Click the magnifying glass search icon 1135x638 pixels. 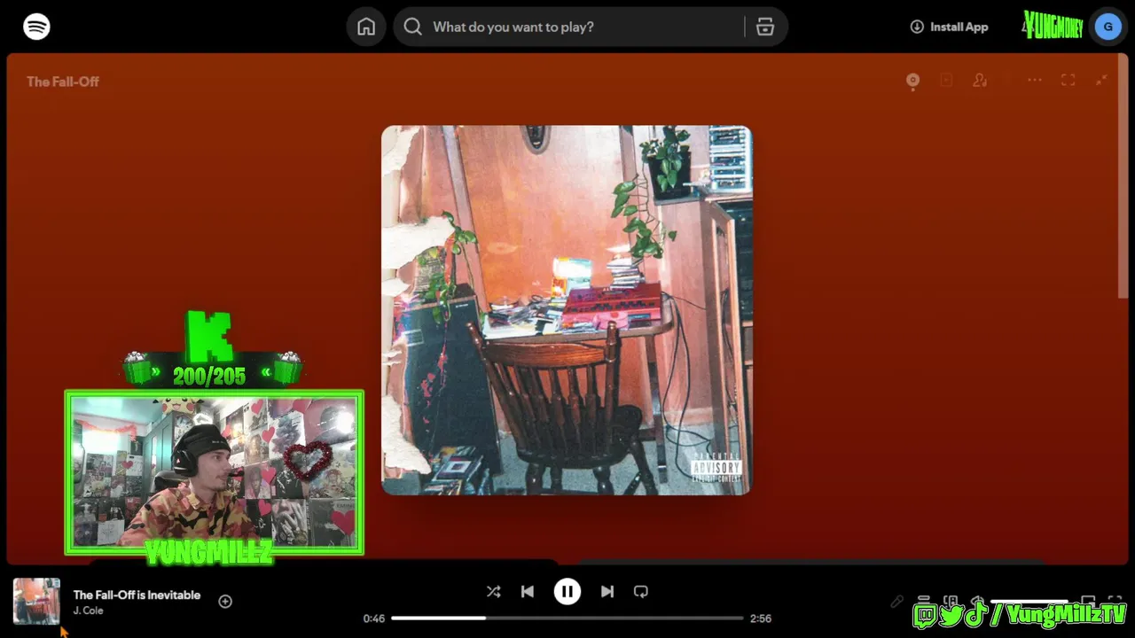(412, 27)
